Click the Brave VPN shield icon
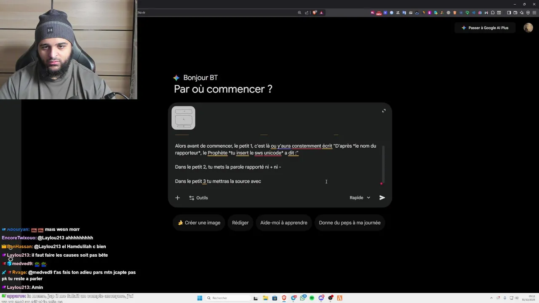The height and width of the screenshot is (303, 539). coord(528,13)
